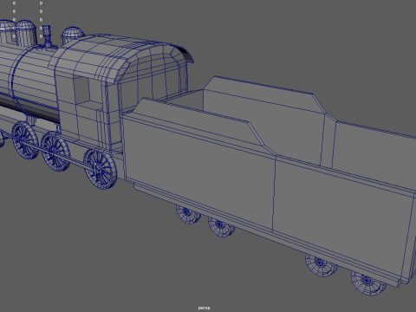This screenshot has height=312, width=416.
Task: Select the steam whistle on the boiler
Action: click(x=48, y=36)
